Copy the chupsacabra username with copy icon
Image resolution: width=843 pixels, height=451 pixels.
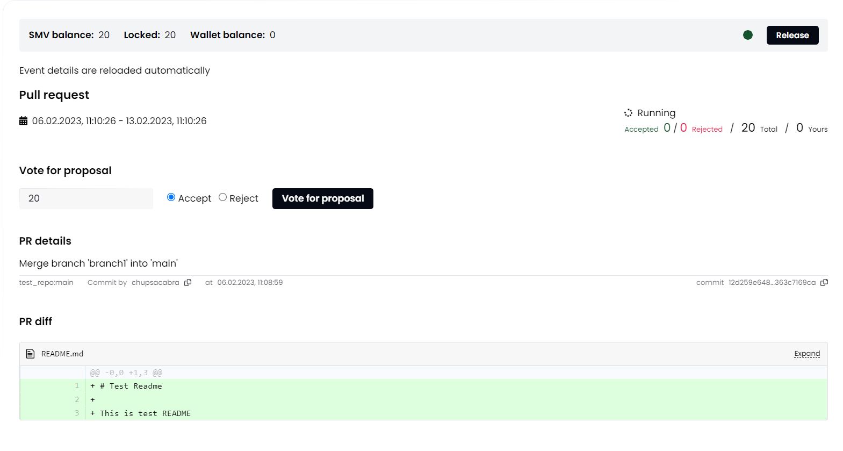click(188, 283)
